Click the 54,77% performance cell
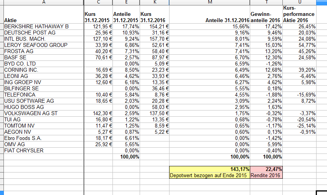Screen dimensions: 327x195 [299, 45]
